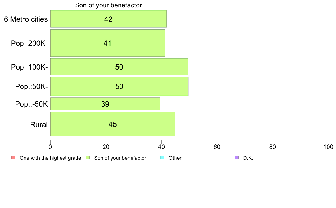
Task: Click the cyan Other legend swatch
Action: click(162, 158)
